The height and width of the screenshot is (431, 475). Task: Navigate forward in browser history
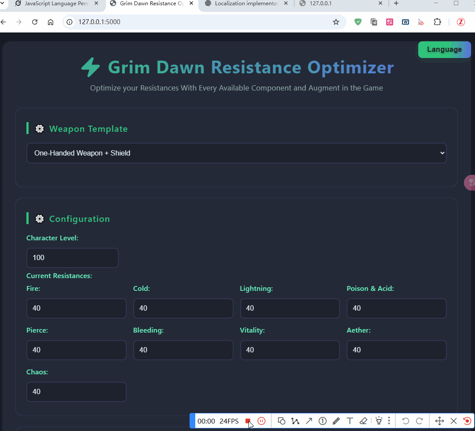coord(19,22)
